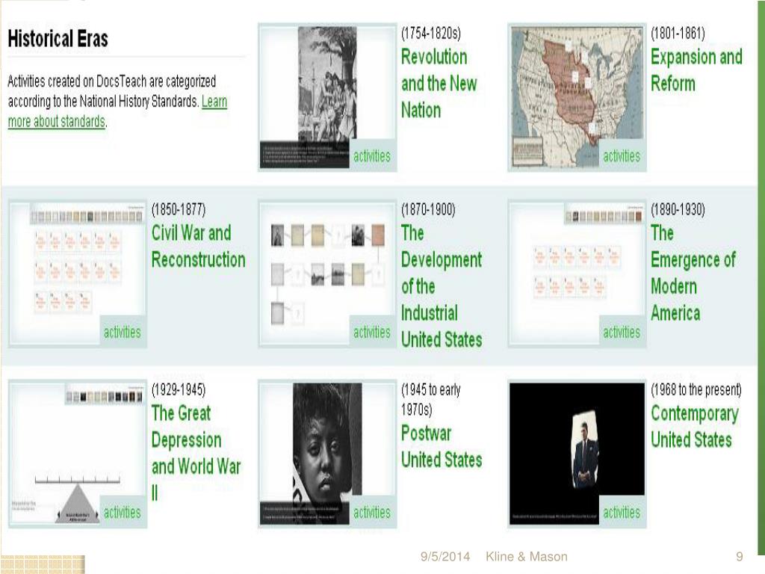This screenshot has height=574, width=765.
Task: Open Expansion and Reform era link
Action: click(696, 70)
